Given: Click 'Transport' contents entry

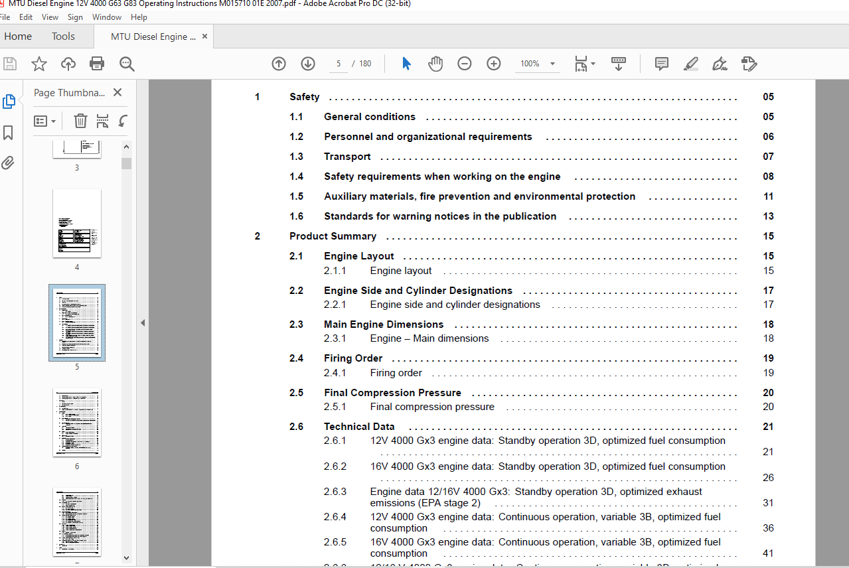Looking at the screenshot, I should (347, 157).
